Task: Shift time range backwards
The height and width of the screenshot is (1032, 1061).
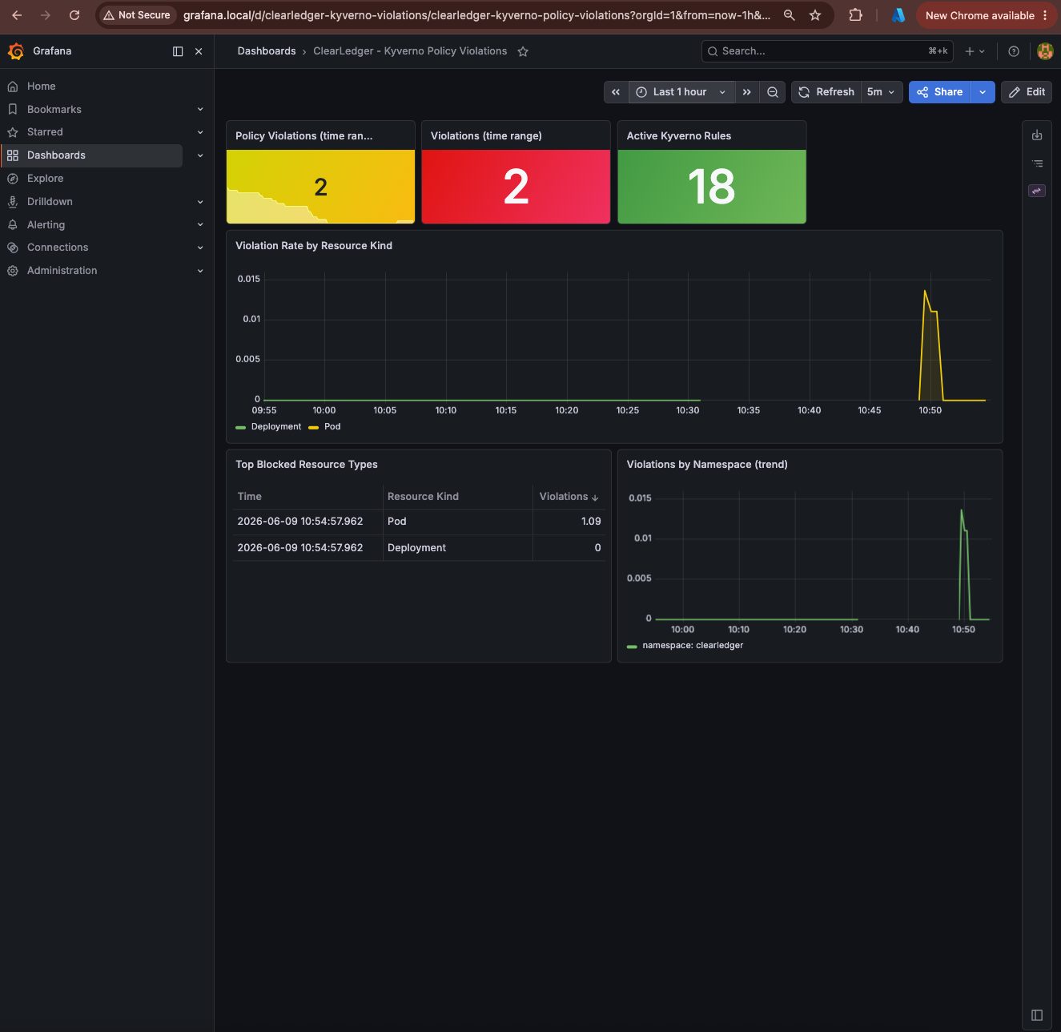Action: pos(616,92)
